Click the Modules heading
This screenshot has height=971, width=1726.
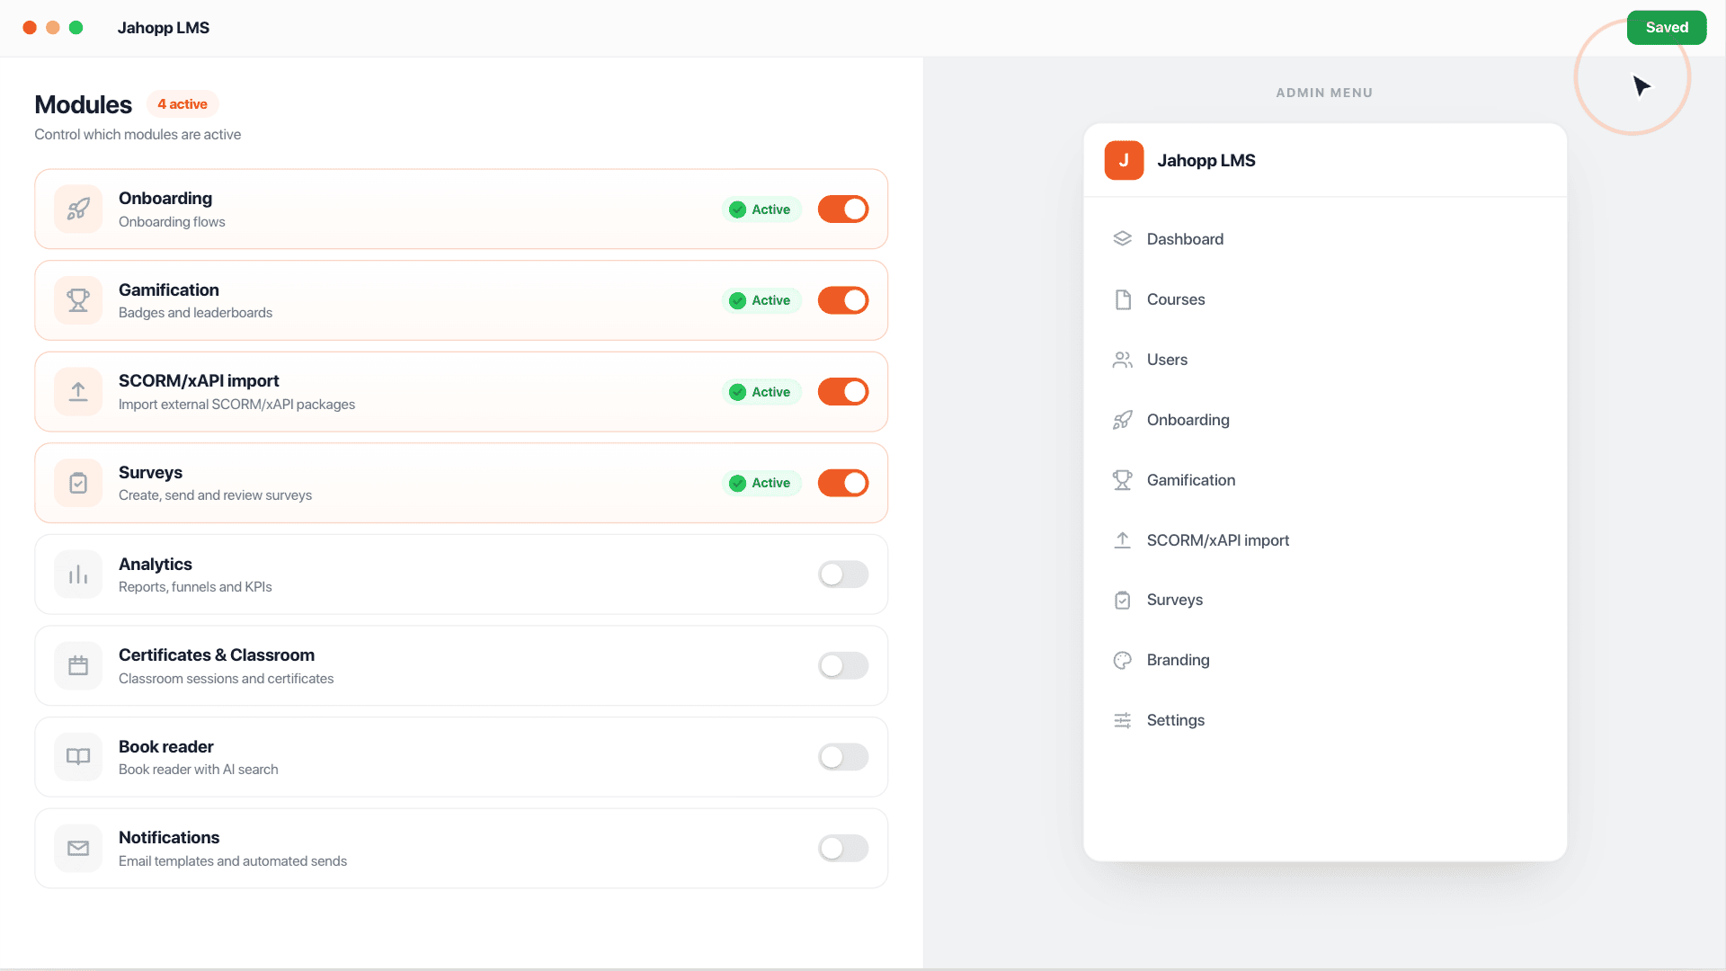tap(83, 104)
